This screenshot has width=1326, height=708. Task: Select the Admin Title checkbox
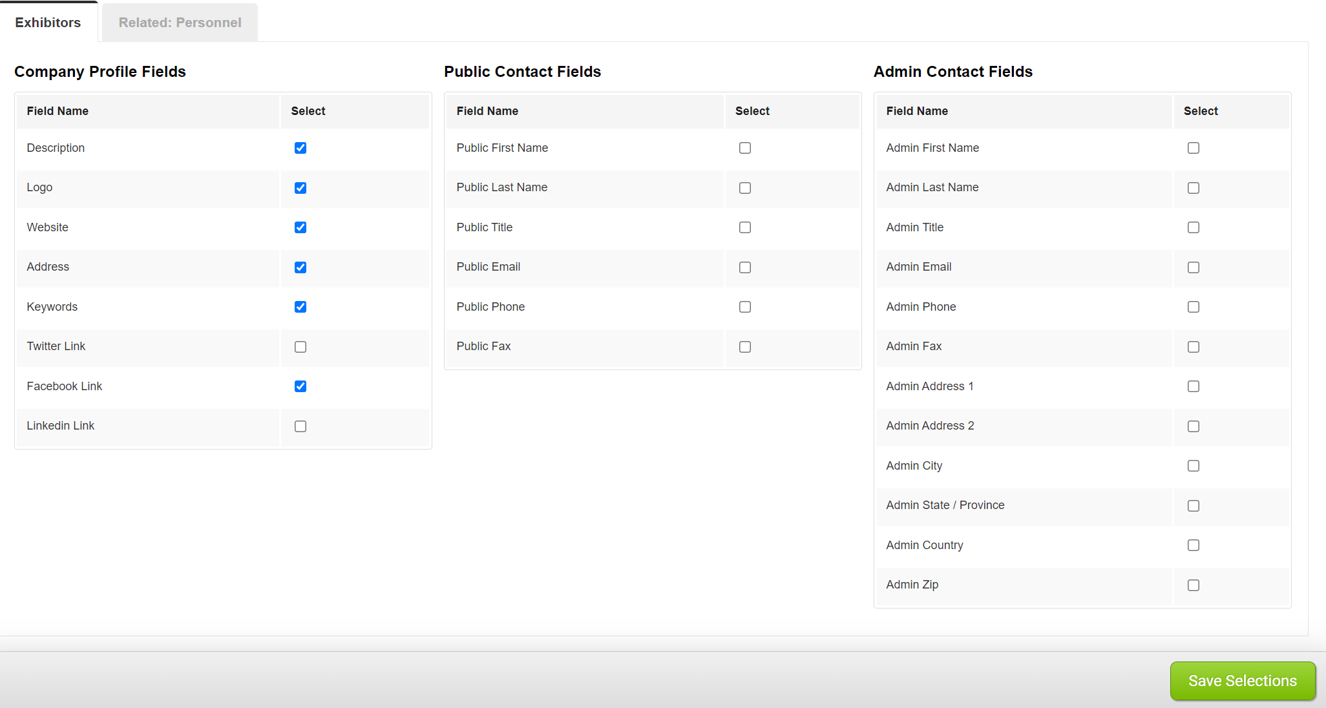click(x=1194, y=227)
